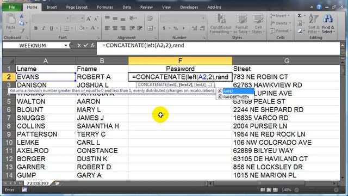The width and height of the screenshot is (348, 196).
Task: Toggle Center text alignment
Action: tap(115, 28)
